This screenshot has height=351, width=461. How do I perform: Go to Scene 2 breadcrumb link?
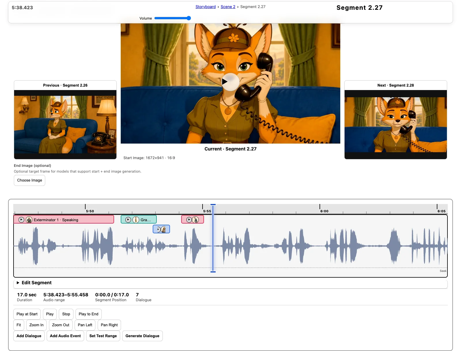228,7
